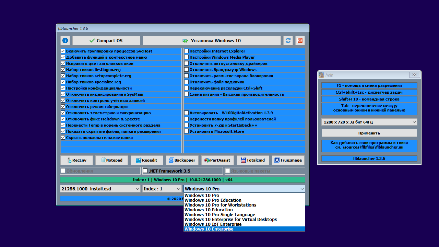Viewport: 439px width, 247px height.
Task: Toggle 'Набор твиков setupcomplete.reg' checkbox
Action: point(63,76)
